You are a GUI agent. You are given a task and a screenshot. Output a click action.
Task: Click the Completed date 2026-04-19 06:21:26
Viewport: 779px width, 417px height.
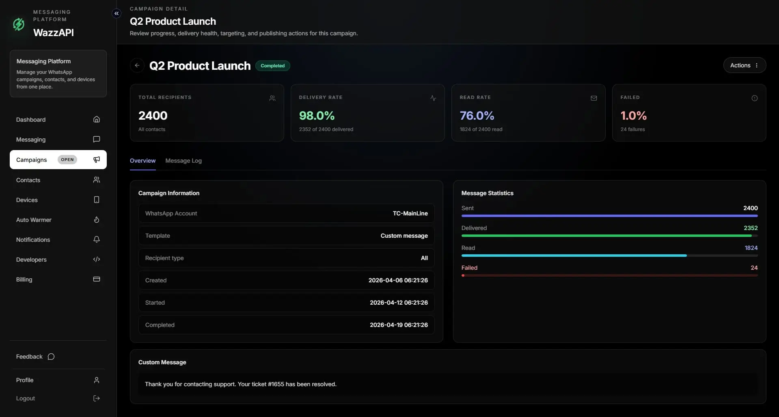click(399, 325)
